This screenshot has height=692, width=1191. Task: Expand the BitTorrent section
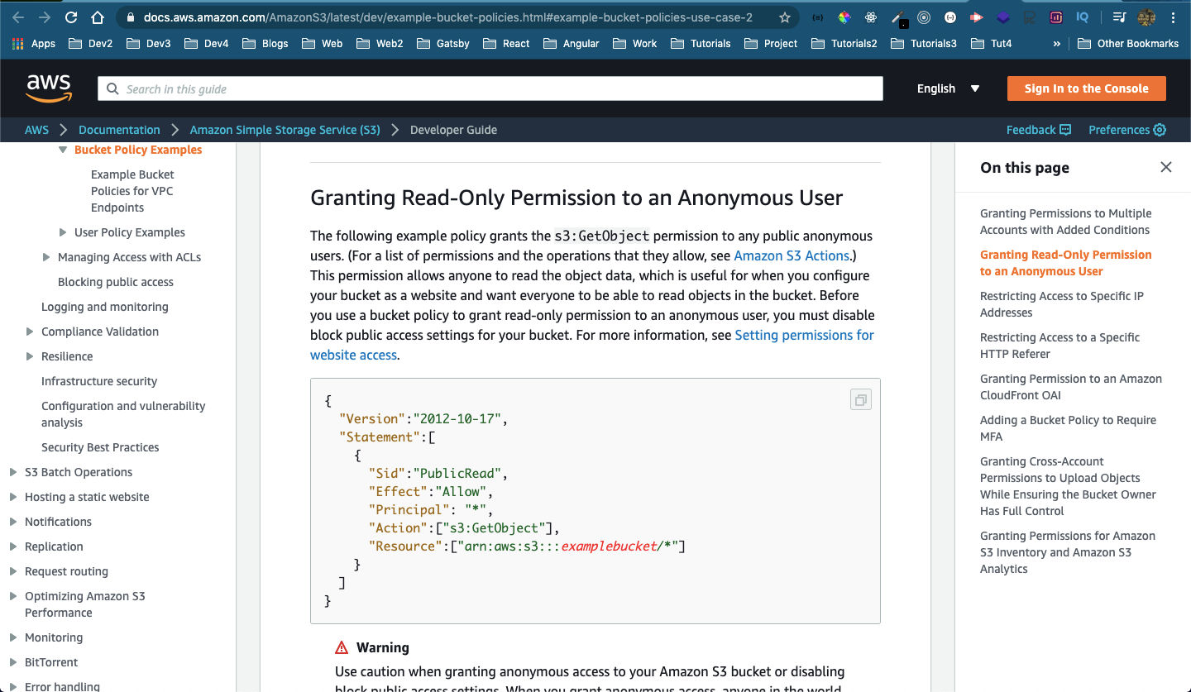click(13, 662)
